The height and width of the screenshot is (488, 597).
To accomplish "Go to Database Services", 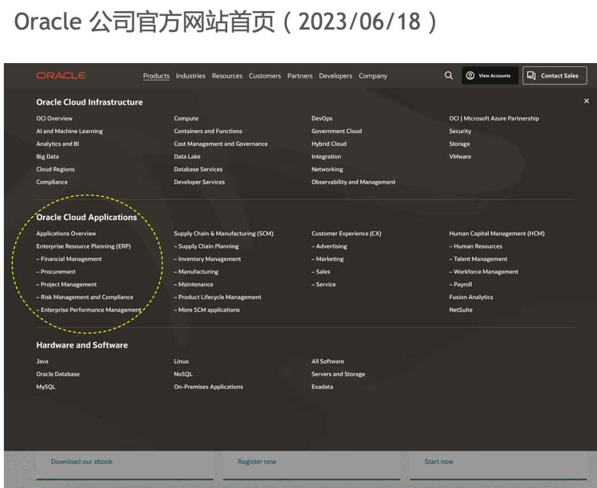I will (198, 169).
